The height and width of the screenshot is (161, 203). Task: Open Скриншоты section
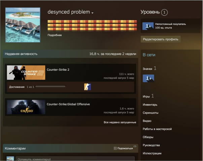point(150,113)
